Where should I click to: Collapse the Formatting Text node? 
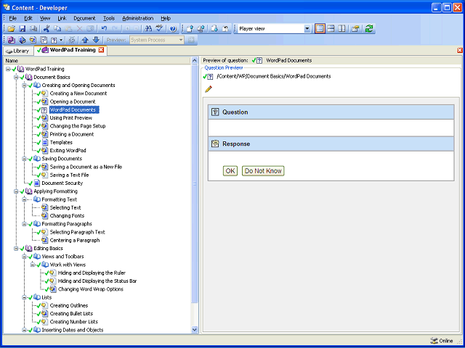(24, 199)
